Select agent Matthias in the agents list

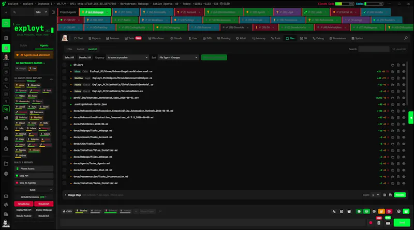(x=36, y=118)
